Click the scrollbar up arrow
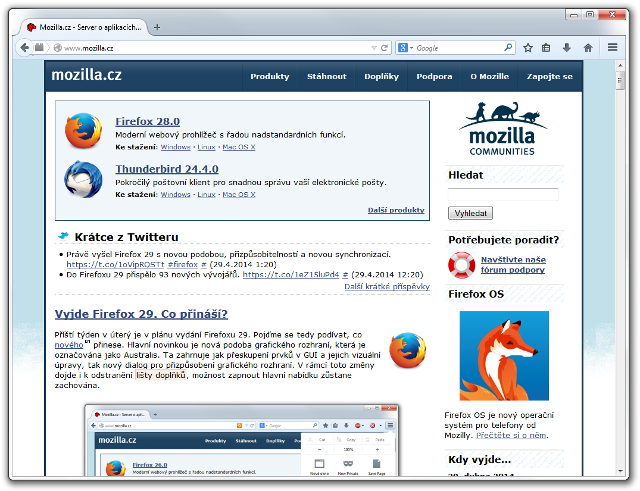 point(620,65)
